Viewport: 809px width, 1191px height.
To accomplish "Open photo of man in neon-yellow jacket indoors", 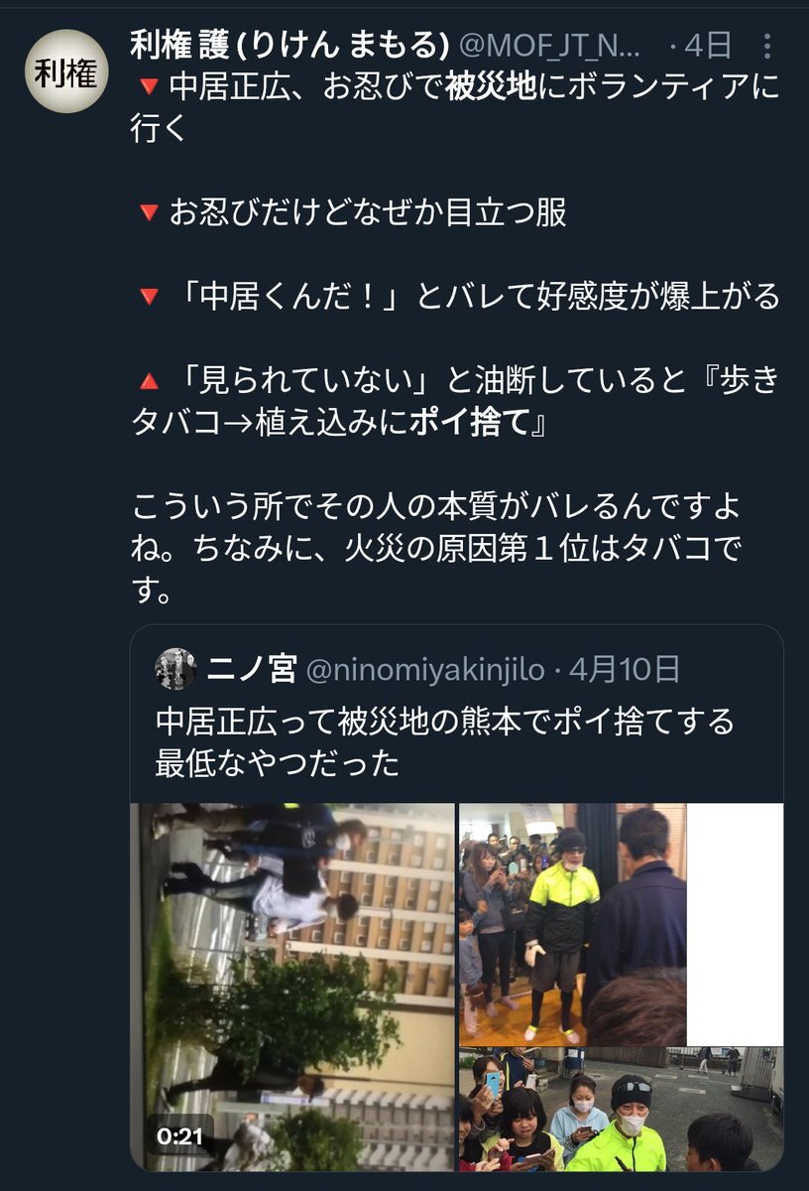I will (573, 924).
